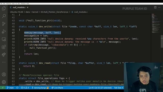The width and height of the screenshot is (163, 92).
Task: Open the Manage gear icon
Action: 4,82
